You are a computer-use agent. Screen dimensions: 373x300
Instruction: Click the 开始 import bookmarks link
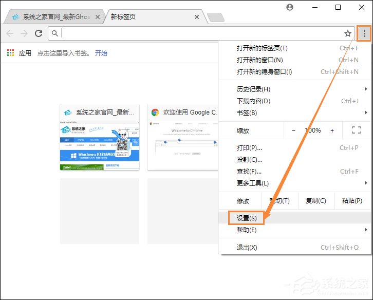[101, 53]
